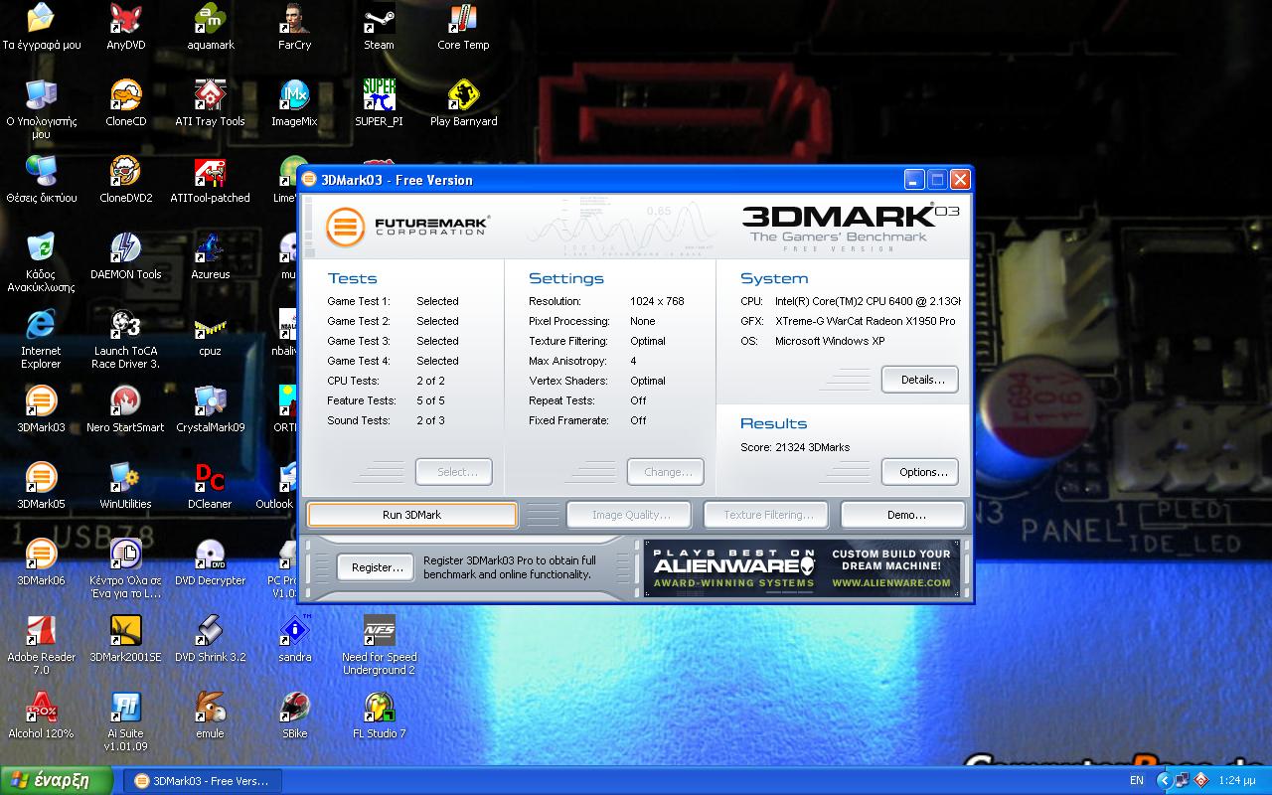Open Internet Explorer desktop icon
Screen dimensions: 1272x795
[x=41, y=339]
